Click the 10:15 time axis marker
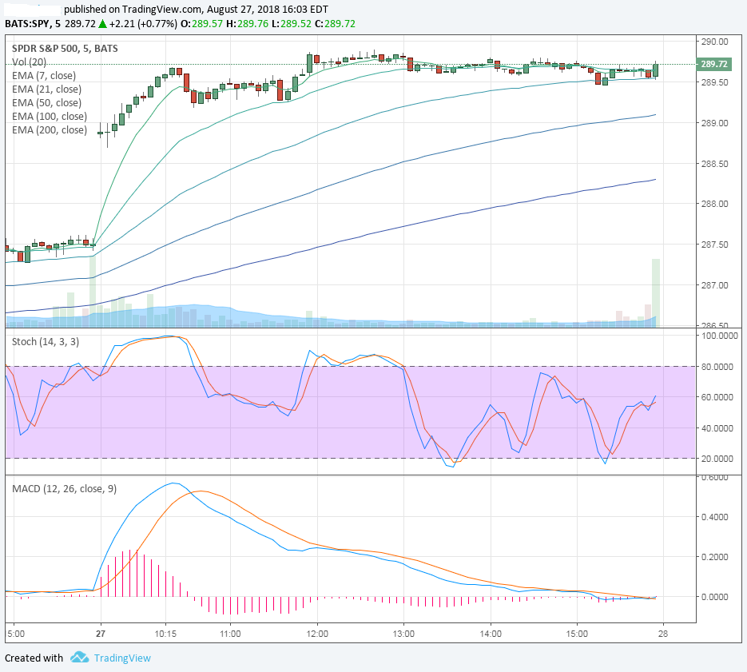 point(165,634)
